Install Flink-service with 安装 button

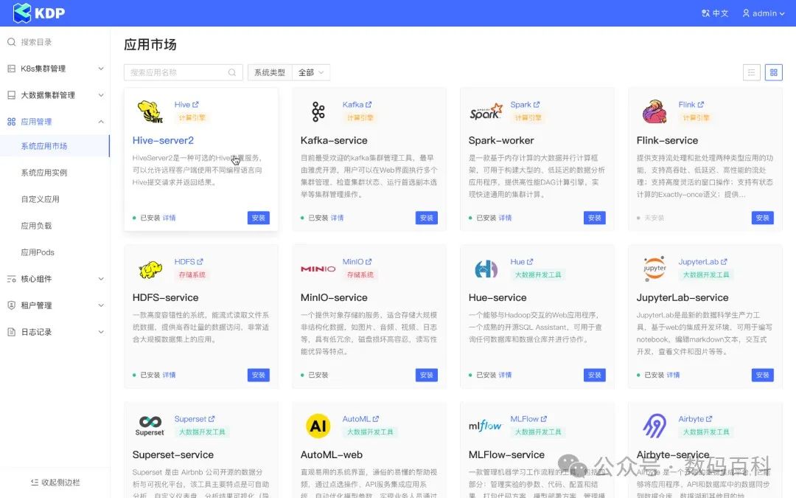pos(763,218)
